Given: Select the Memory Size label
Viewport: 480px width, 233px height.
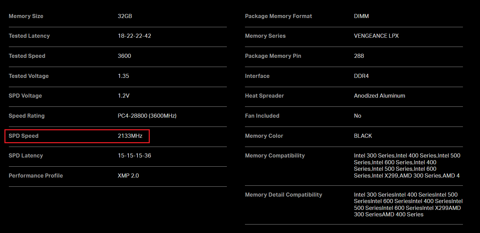Looking at the screenshot, I should 26,16.
